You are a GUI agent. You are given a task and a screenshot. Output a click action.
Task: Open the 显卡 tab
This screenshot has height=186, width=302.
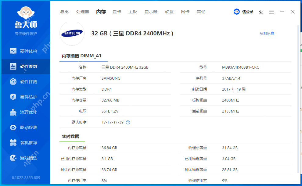tap(117, 12)
